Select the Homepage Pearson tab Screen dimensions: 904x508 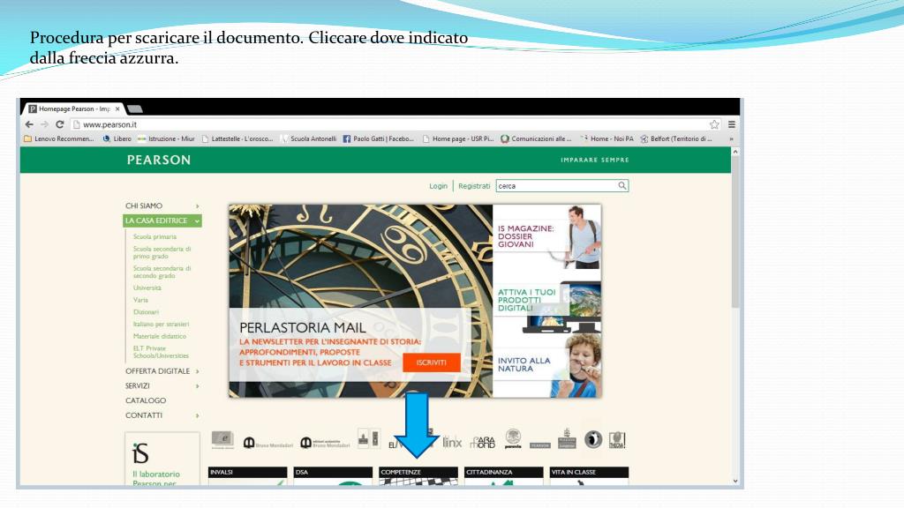coord(74,108)
